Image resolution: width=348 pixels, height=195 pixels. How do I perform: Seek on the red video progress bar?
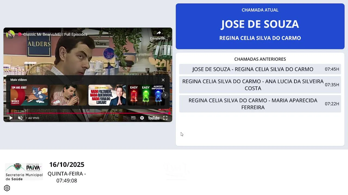[88, 113]
